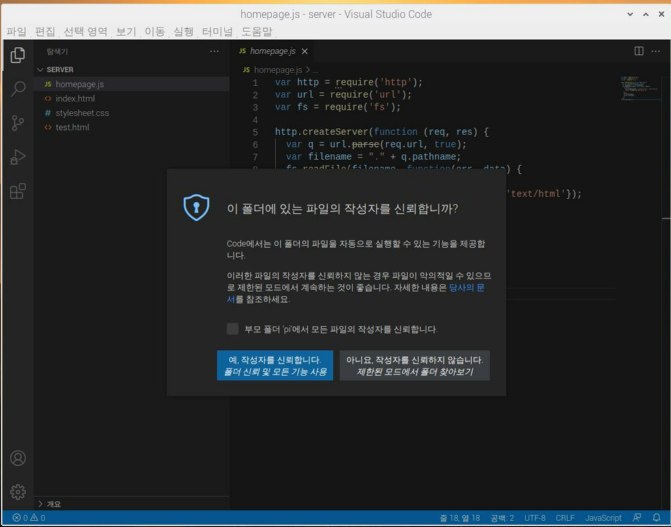Image resolution: width=671 pixels, height=527 pixels.
Task: Click 공백: 2 indentation setting
Action: pyautogui.click(x=503, y=518)
